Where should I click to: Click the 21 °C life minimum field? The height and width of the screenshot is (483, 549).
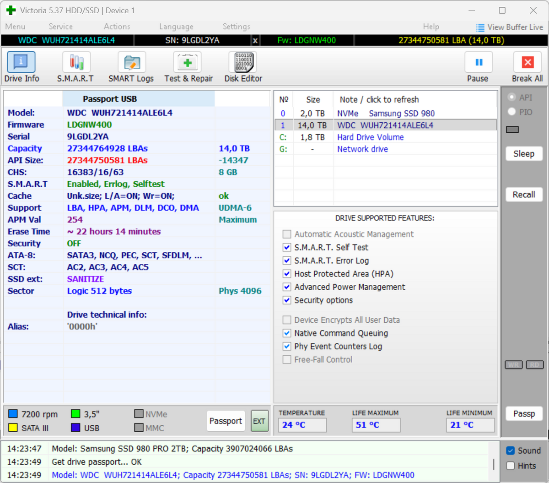470,425
